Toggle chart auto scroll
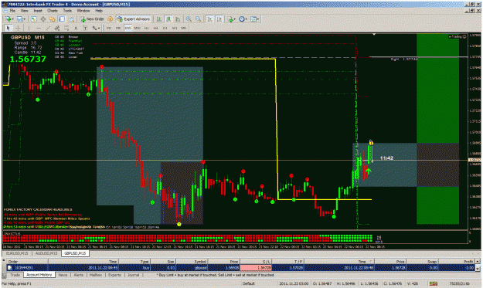This screenshot has width=483, height=288. [209, 19]
